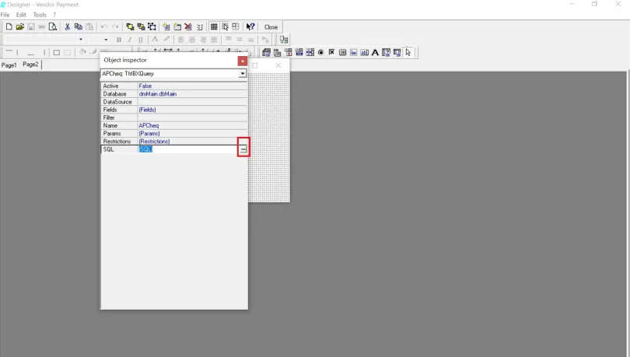Toggle Bold formatting button

(119, 40)
